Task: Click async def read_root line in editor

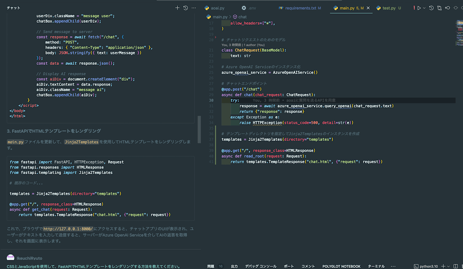Action: [264, 156]
